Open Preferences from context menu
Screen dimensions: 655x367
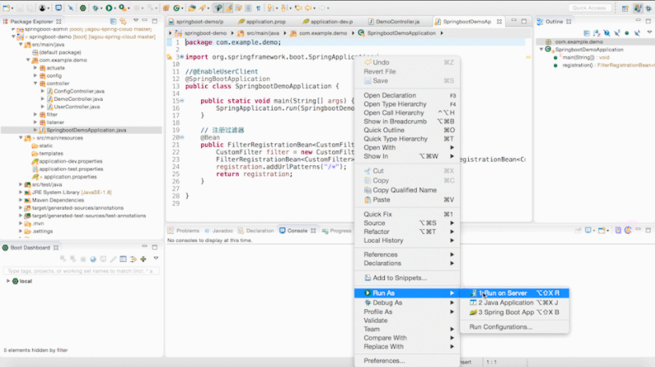click(406, 361)
